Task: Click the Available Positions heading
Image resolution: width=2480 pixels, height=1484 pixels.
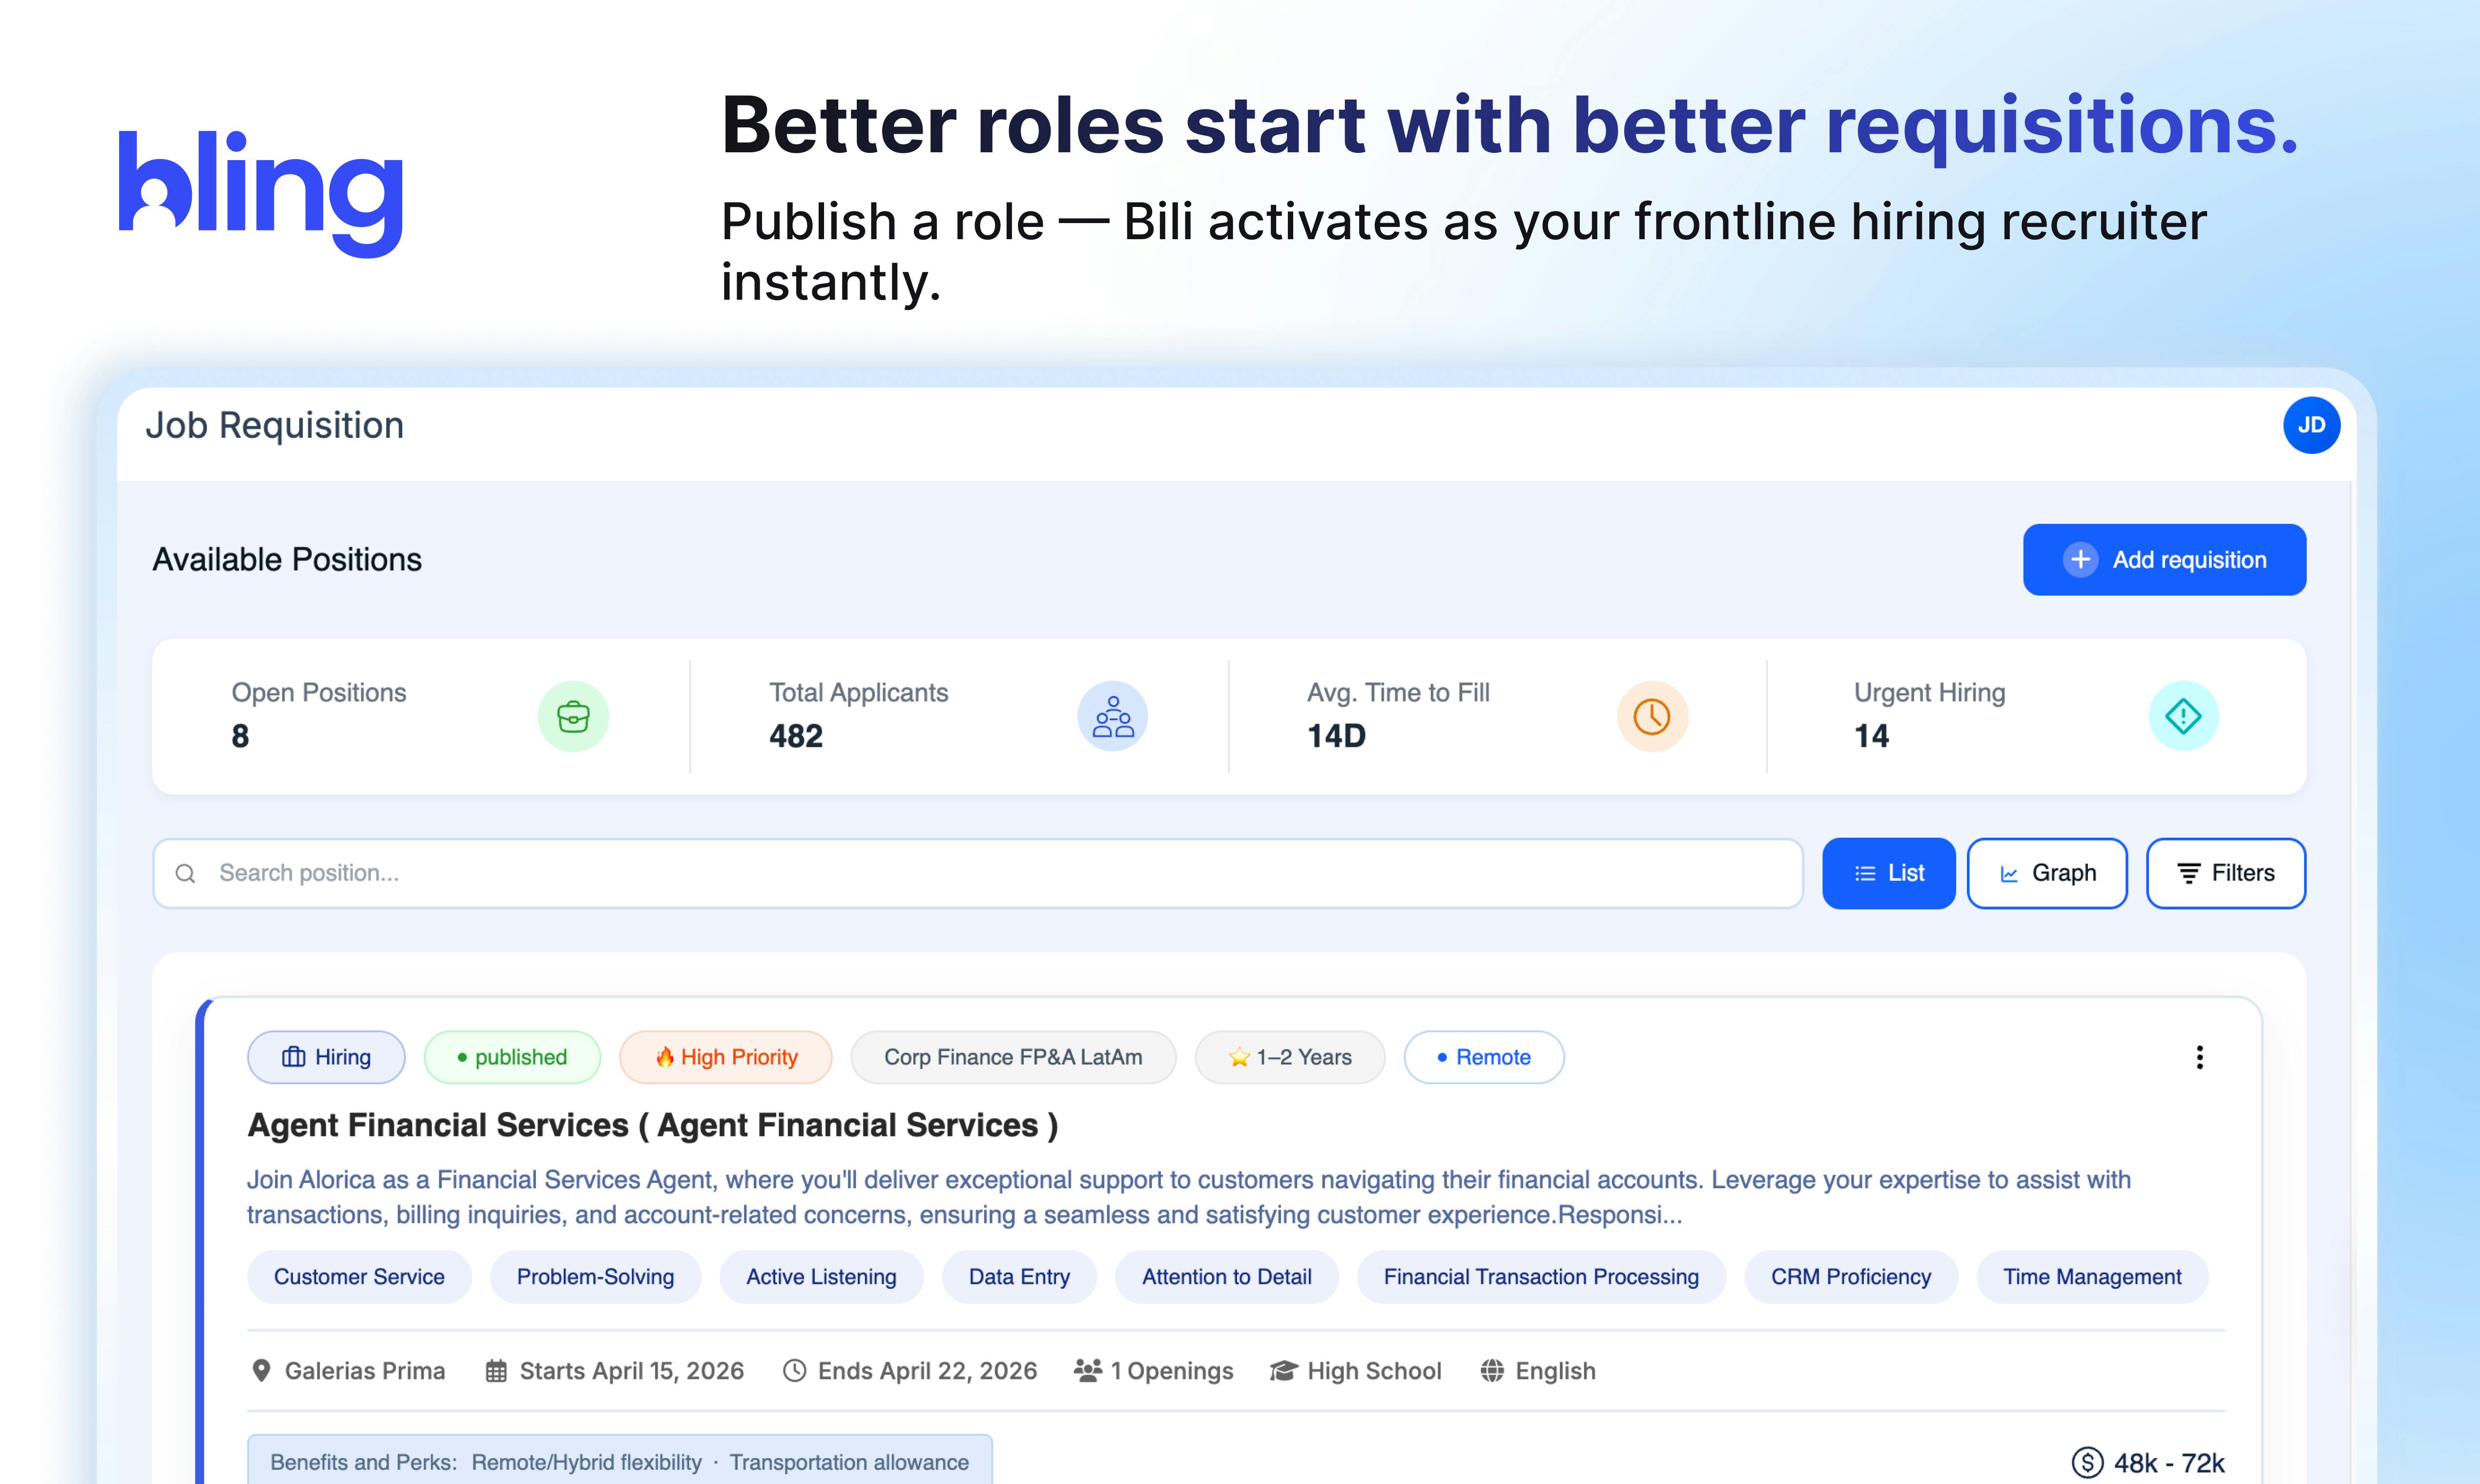Action: tap(287, 559)
